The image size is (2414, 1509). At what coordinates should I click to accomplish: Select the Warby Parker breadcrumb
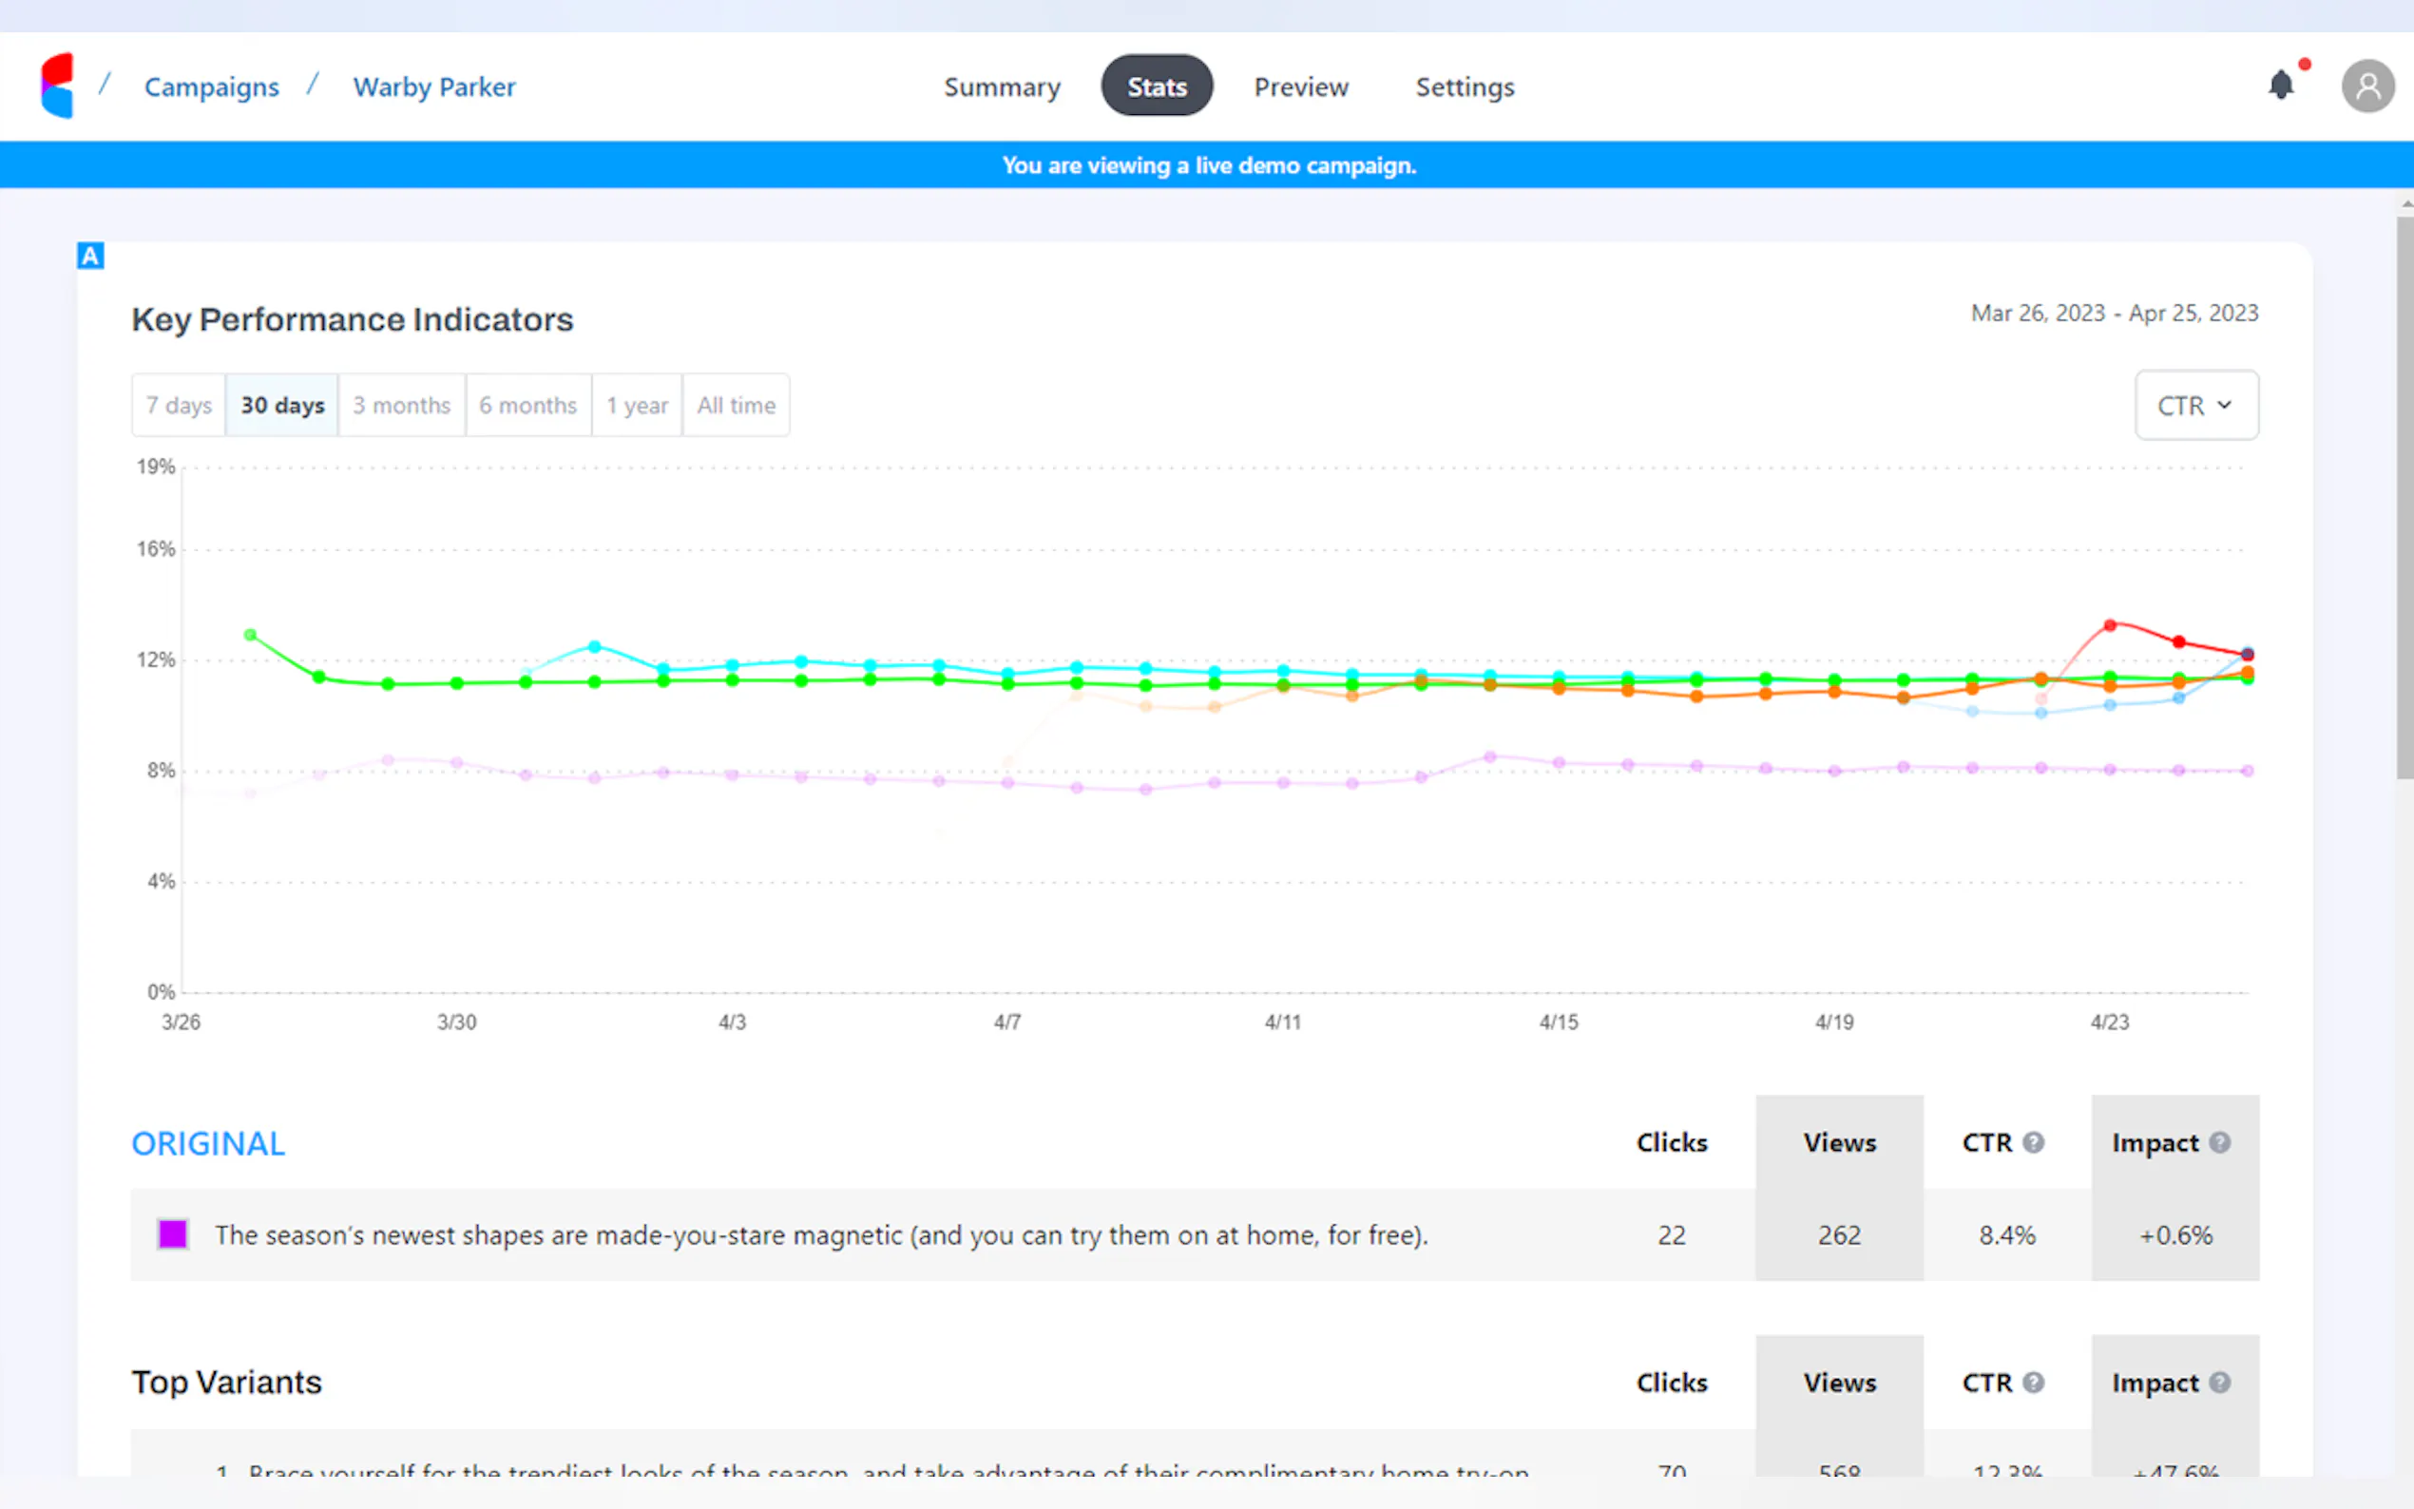pos(433,86)
